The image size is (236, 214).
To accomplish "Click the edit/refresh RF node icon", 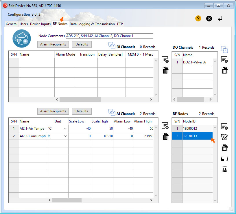I will [224, 137].
